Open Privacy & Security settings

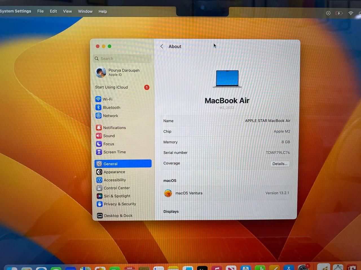(x=120, y=204)
